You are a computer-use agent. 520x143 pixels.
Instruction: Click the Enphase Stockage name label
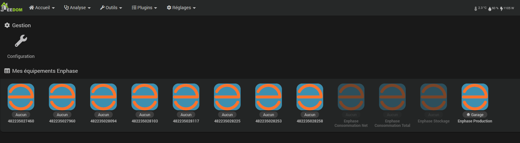[434, 121]
